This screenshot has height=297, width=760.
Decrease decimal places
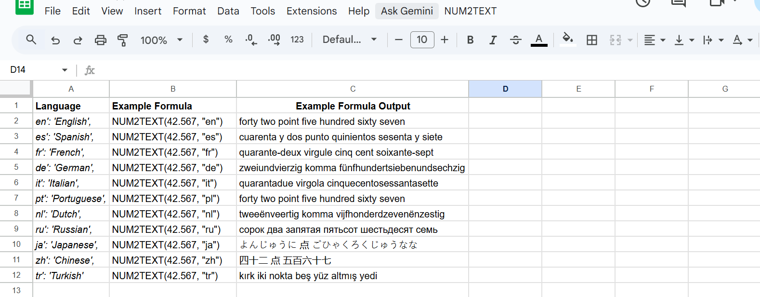coord(251,40)
